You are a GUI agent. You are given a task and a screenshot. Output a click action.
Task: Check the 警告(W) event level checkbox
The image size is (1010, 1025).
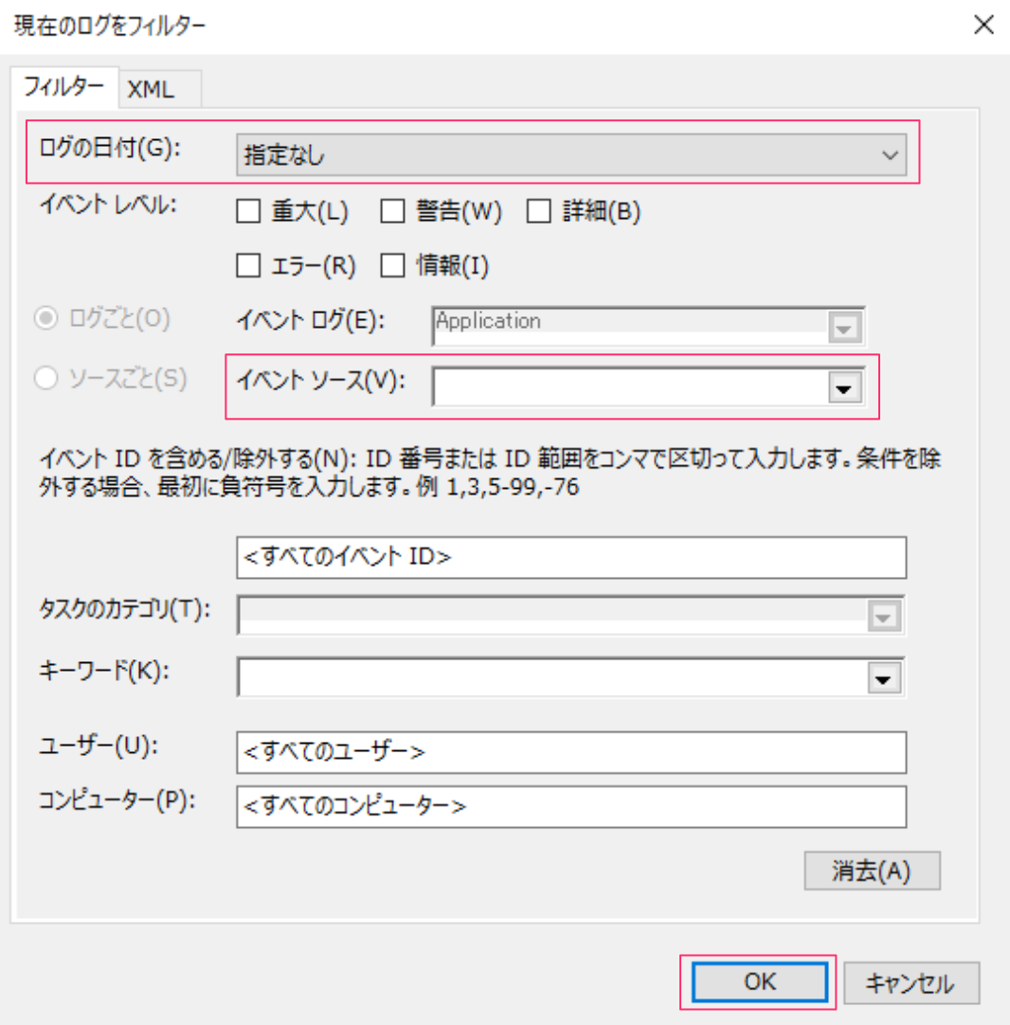(x=392, y=211)
